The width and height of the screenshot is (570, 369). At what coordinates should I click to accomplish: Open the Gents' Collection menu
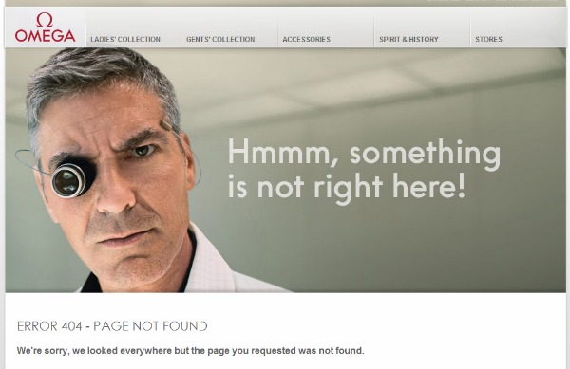220,39
